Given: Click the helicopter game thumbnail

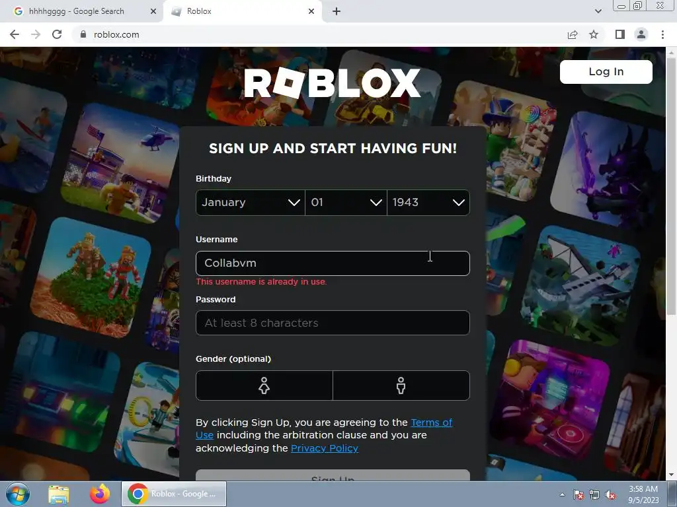Looking at the screenshot, I should click(121, 164).
